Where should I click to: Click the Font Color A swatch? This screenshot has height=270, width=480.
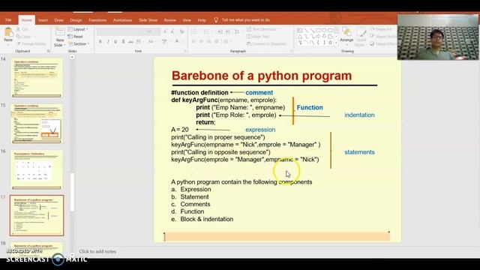[177, 41]
